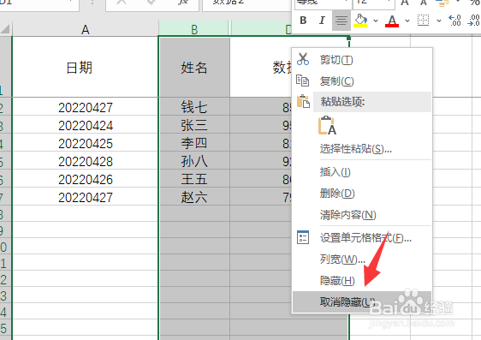The width and height of the screenshot is (481, 340).
Task: Select the cell with date 20220426
Action: tap(86, 179)
